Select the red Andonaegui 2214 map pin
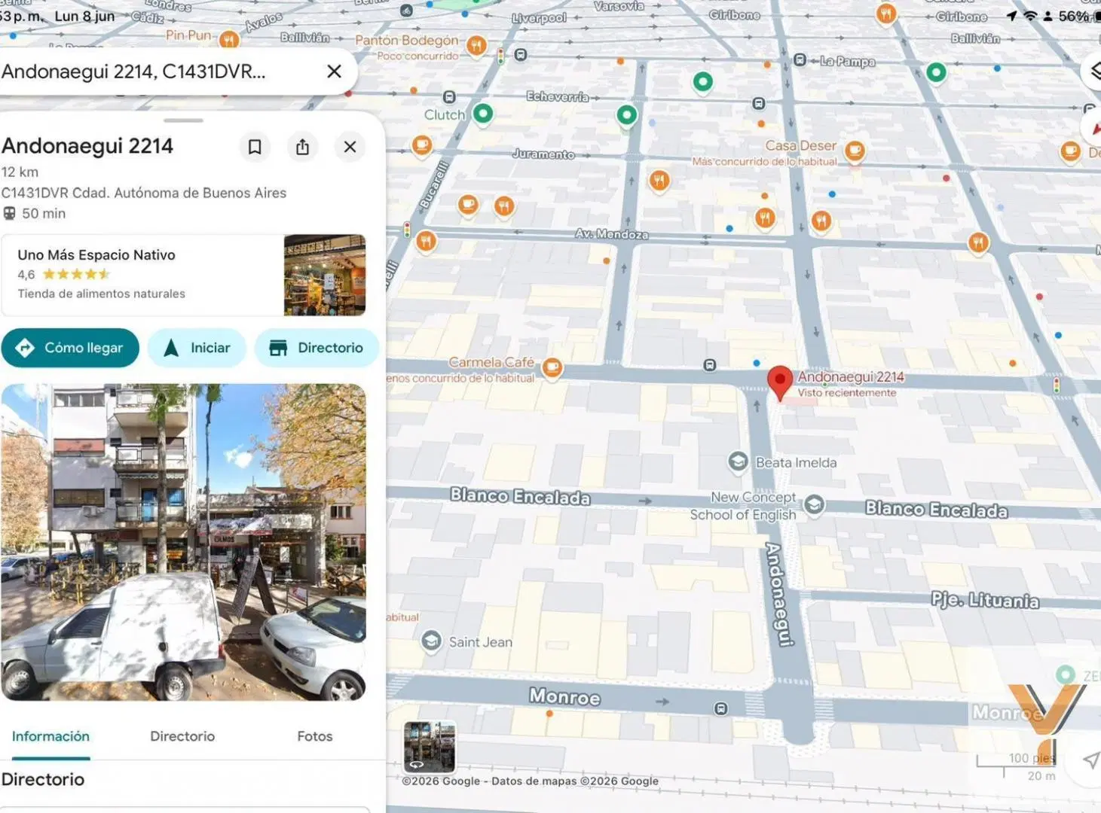Screen dimensions: 1101x813 (x=780, y=382)
